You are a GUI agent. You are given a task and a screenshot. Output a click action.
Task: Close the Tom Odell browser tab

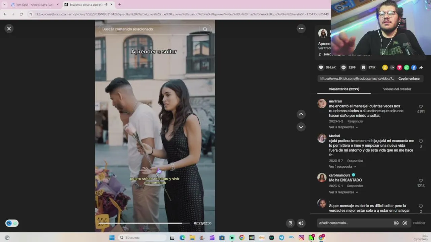click(58, 5)
